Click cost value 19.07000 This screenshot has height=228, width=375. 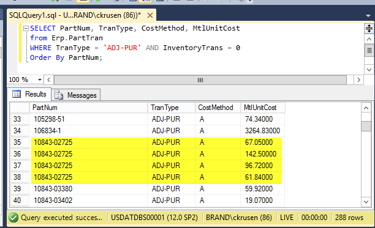click(262, 200)
